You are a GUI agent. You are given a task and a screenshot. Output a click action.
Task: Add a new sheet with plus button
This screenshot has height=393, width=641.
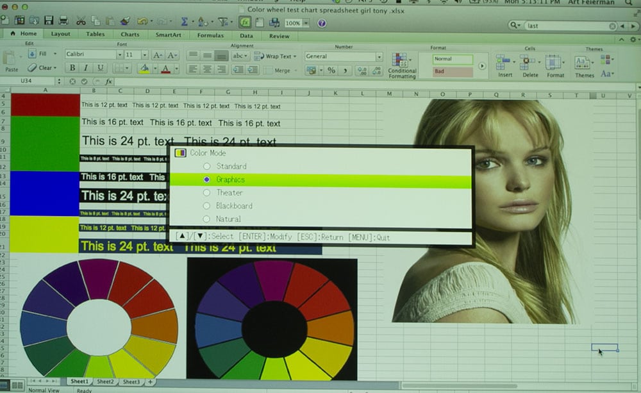coord(150,382)
